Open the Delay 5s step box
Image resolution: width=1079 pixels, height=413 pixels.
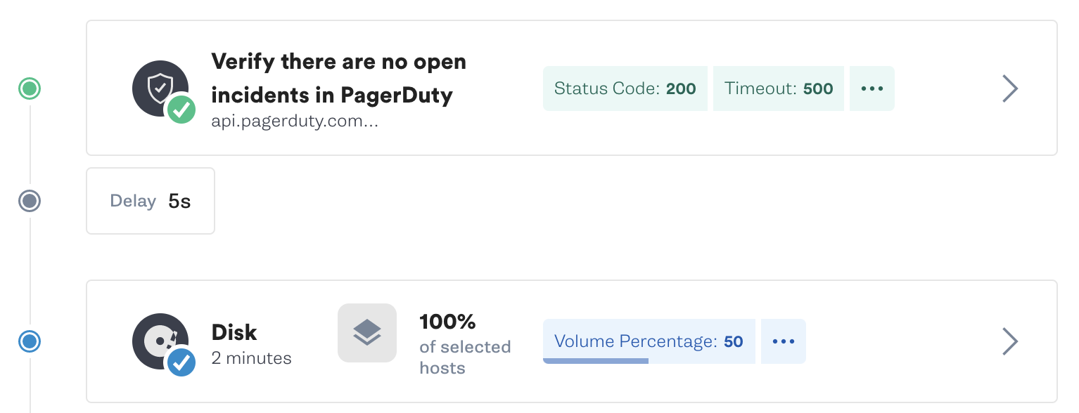point(151,201)
